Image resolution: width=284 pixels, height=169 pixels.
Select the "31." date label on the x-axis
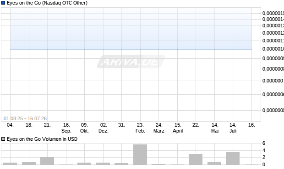tap(121, 125)
